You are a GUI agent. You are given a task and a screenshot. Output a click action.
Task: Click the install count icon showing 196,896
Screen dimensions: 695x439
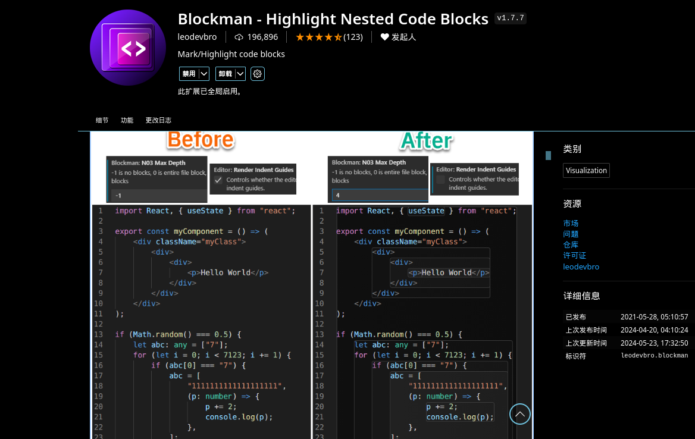[239, 37]
